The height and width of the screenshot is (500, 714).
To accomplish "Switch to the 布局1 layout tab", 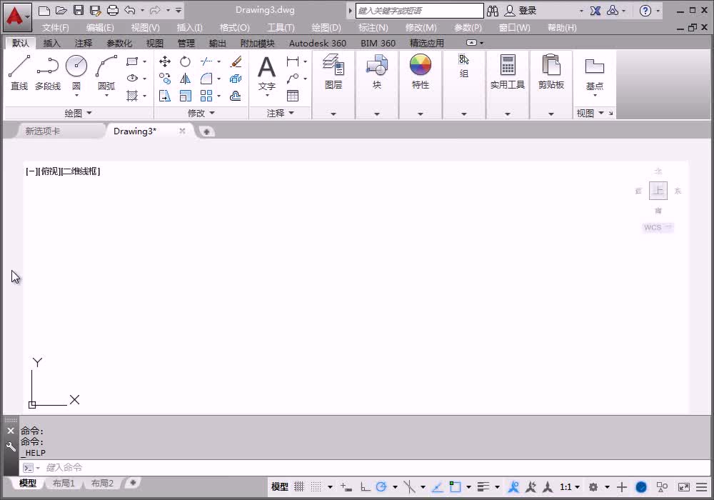I will 64,483.
